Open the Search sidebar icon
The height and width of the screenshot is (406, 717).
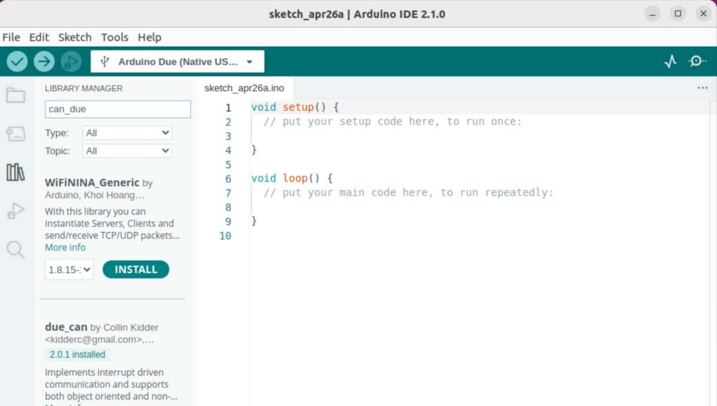coord(14,249)
